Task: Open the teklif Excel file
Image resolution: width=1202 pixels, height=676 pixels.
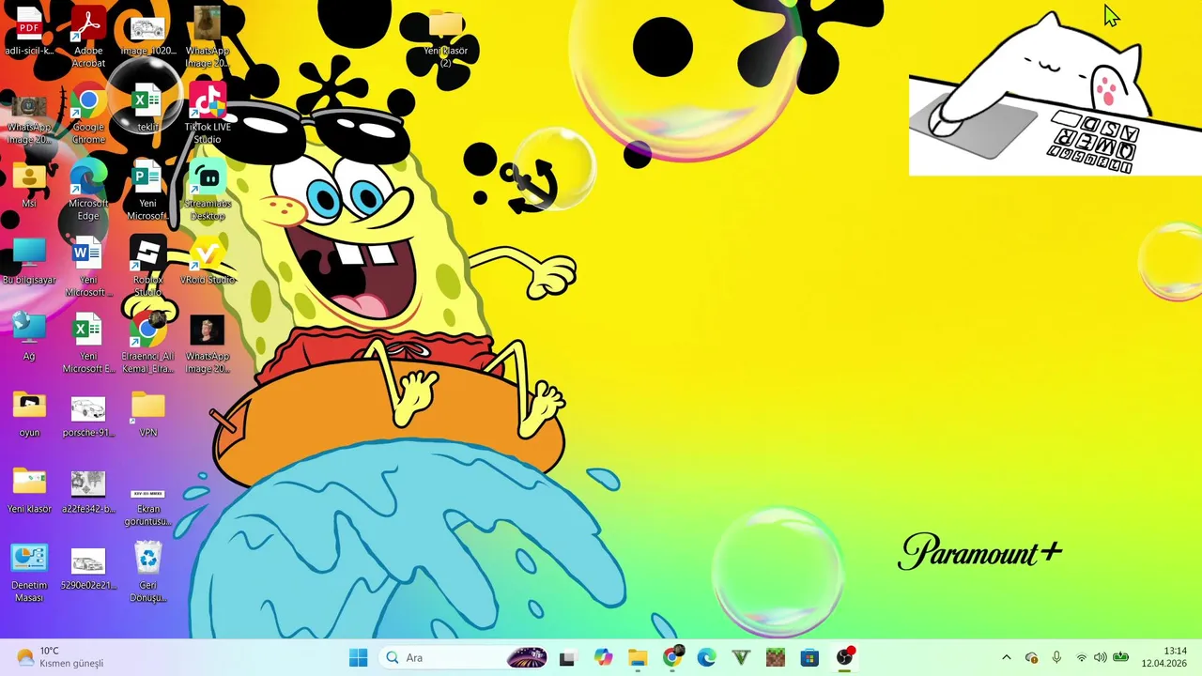Action: point(147,108)
